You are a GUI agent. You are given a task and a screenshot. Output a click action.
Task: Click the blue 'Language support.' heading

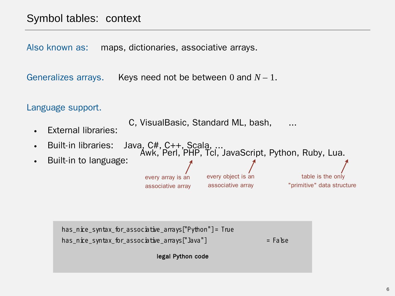point(64,107)
